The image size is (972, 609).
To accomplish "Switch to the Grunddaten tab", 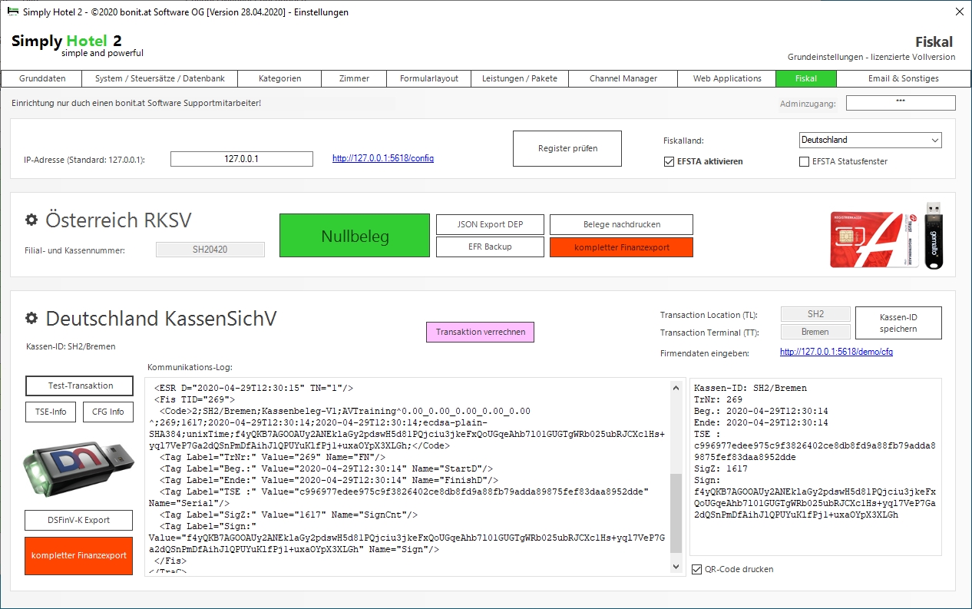I will pos(42,78).
